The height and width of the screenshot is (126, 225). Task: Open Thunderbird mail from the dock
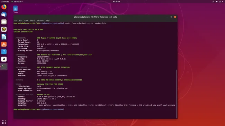click(x=4, y=14)
